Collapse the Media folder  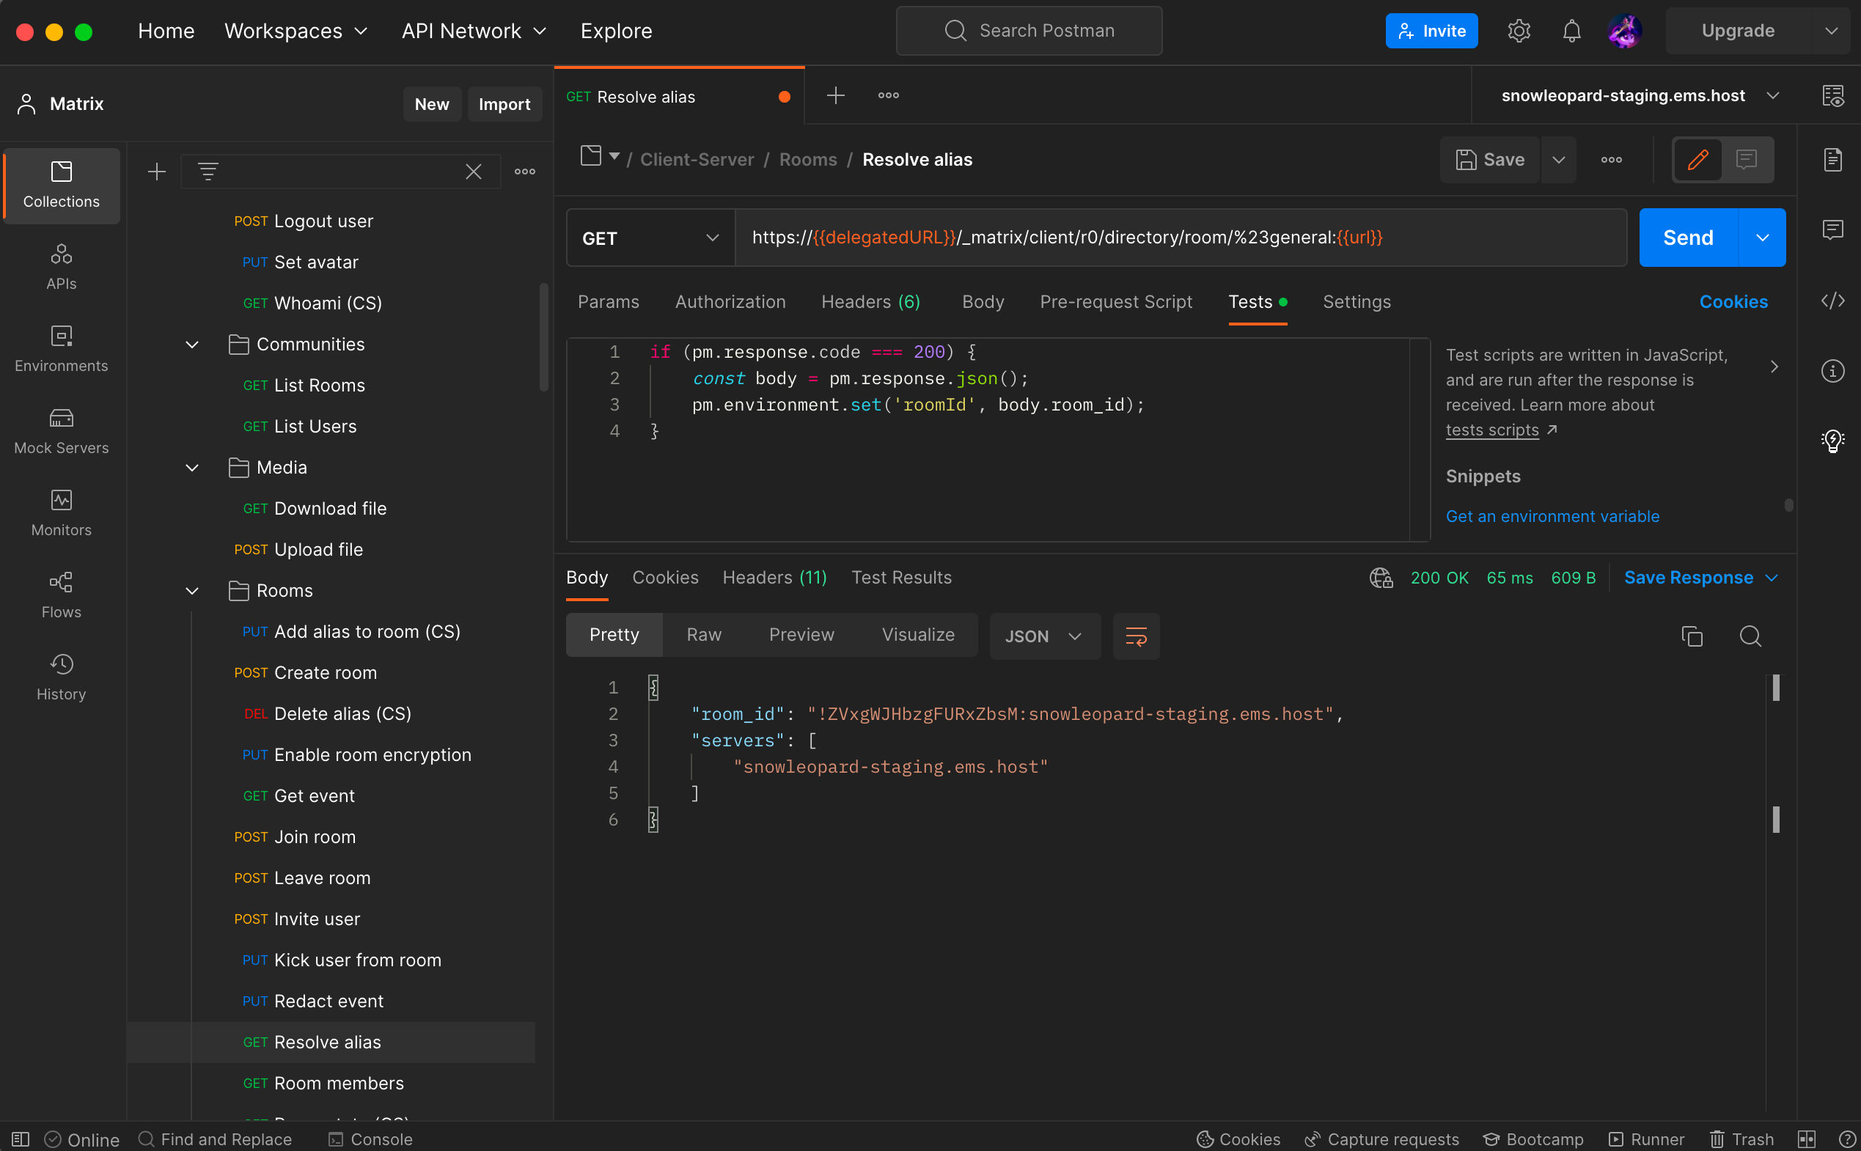pyautogui.click(x=192, y=468)
